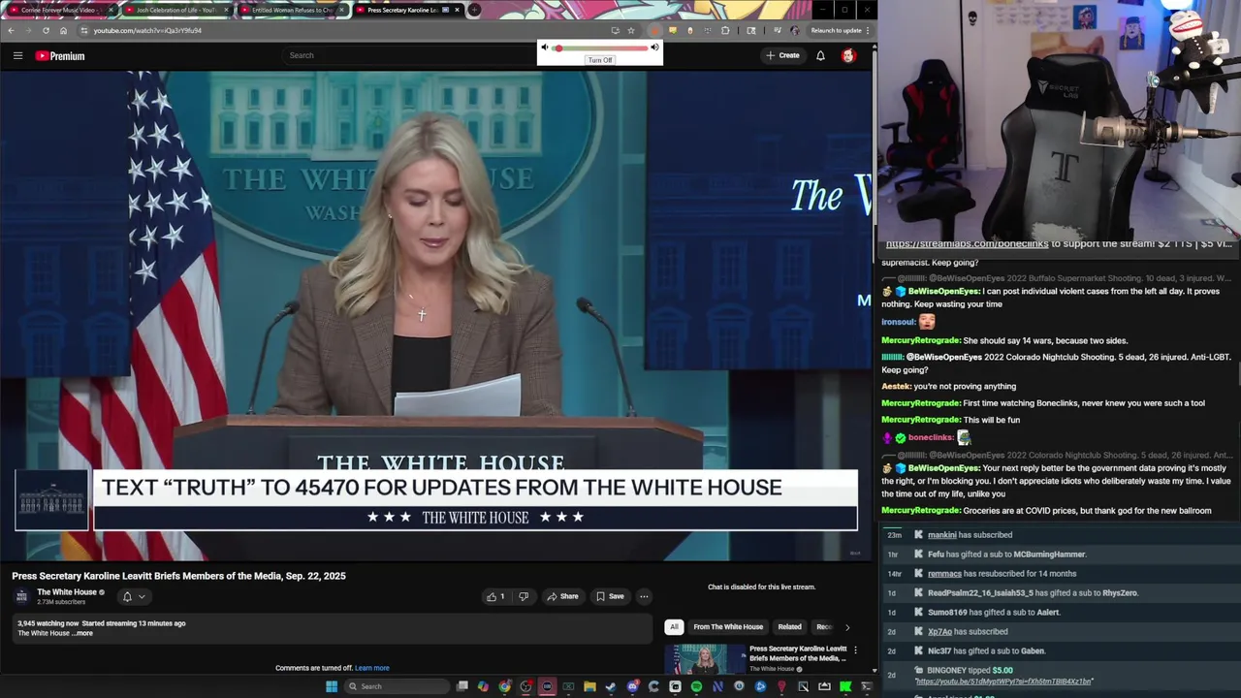Switch to Entitled Woman Refuses tab
This screenshot has height=698, width=1241.
pos(291,10)
